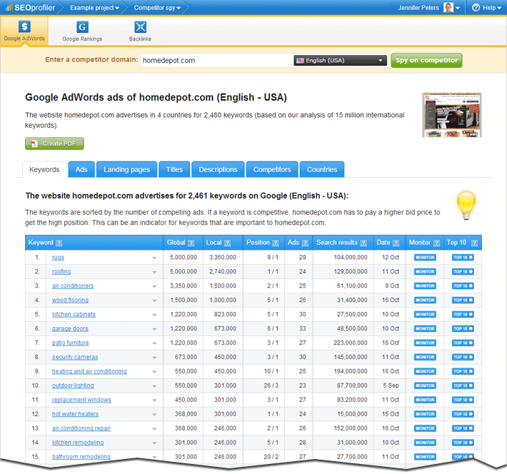Image resolution: width=507 pixels, height=474 pixels.
Task: Switch to the Countries tab
Action: click(322, 170)
